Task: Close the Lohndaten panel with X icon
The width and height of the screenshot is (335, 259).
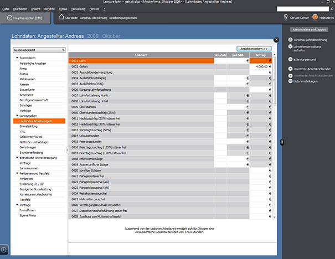Action: coord(276,39)
